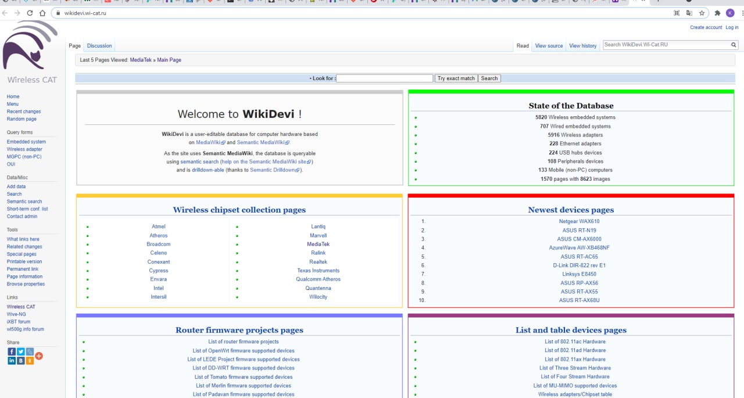744x398 pixels.
Task: Open List of MU-MIMO supported devices
Action: tap(575, 386)
